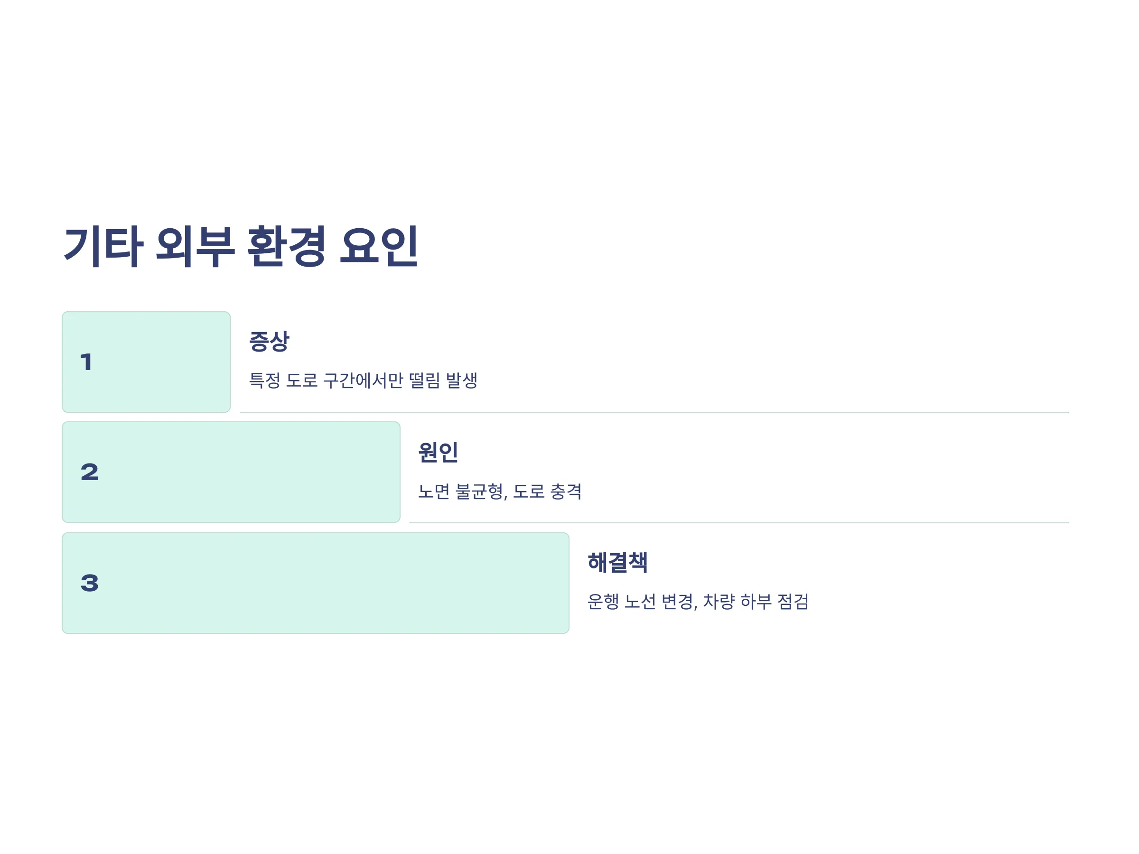The image size is (1139, 854).
Task: Click 차량 하부 점검 phrase
Action: click(x=756, y=601)
